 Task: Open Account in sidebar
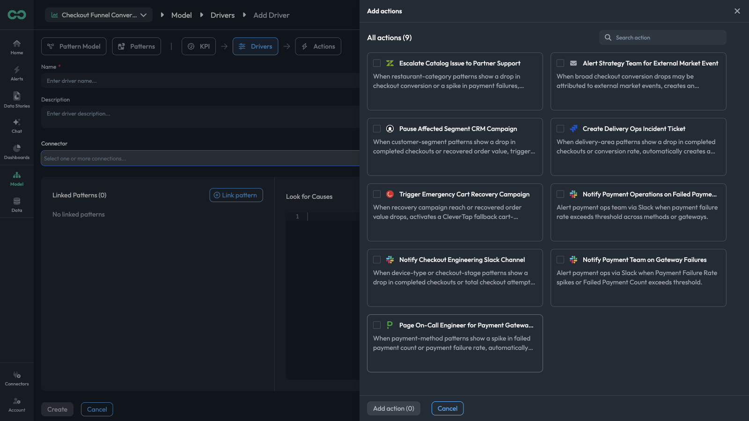17,405
